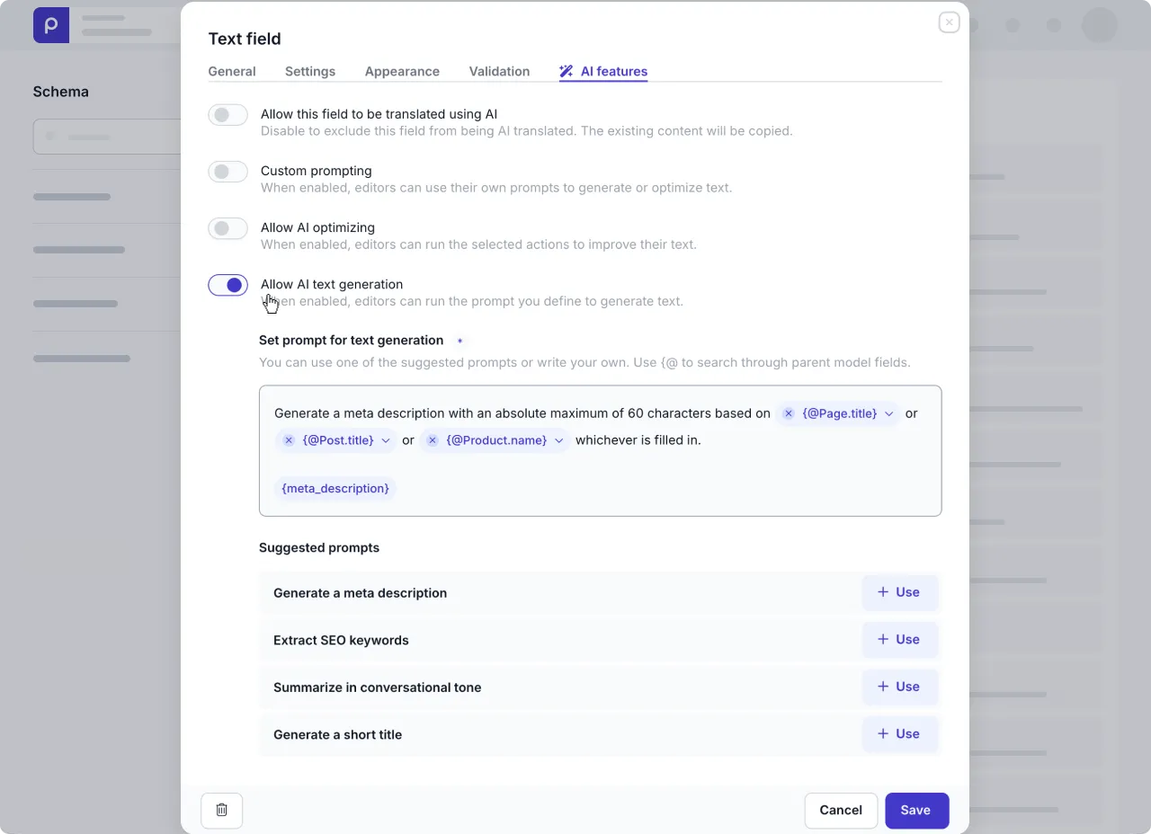Image resolution: width=1151 pixels, height=834 pixels.
Task: Click the trash delete field icon
Action: coord(222,810)
